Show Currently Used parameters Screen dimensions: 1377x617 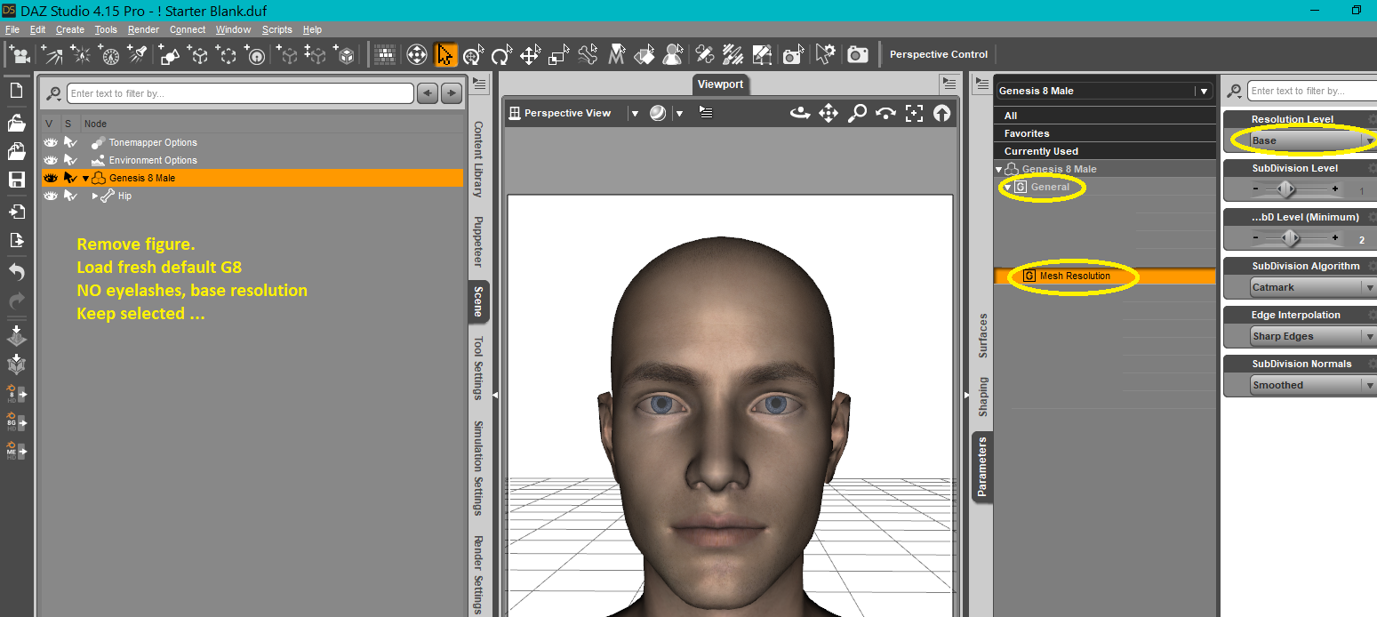(x=1105, y=151)
